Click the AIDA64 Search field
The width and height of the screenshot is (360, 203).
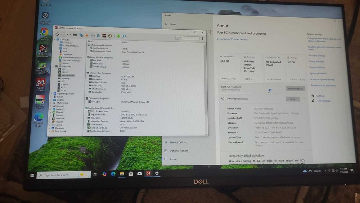[187, 38]
